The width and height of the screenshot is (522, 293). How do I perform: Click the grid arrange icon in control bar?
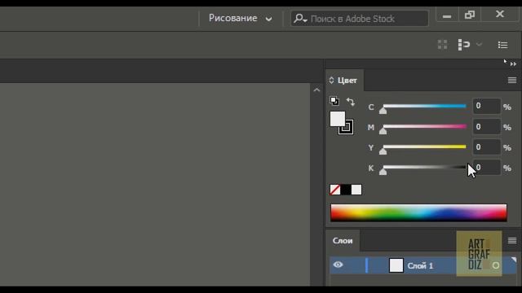pos(442,45)
